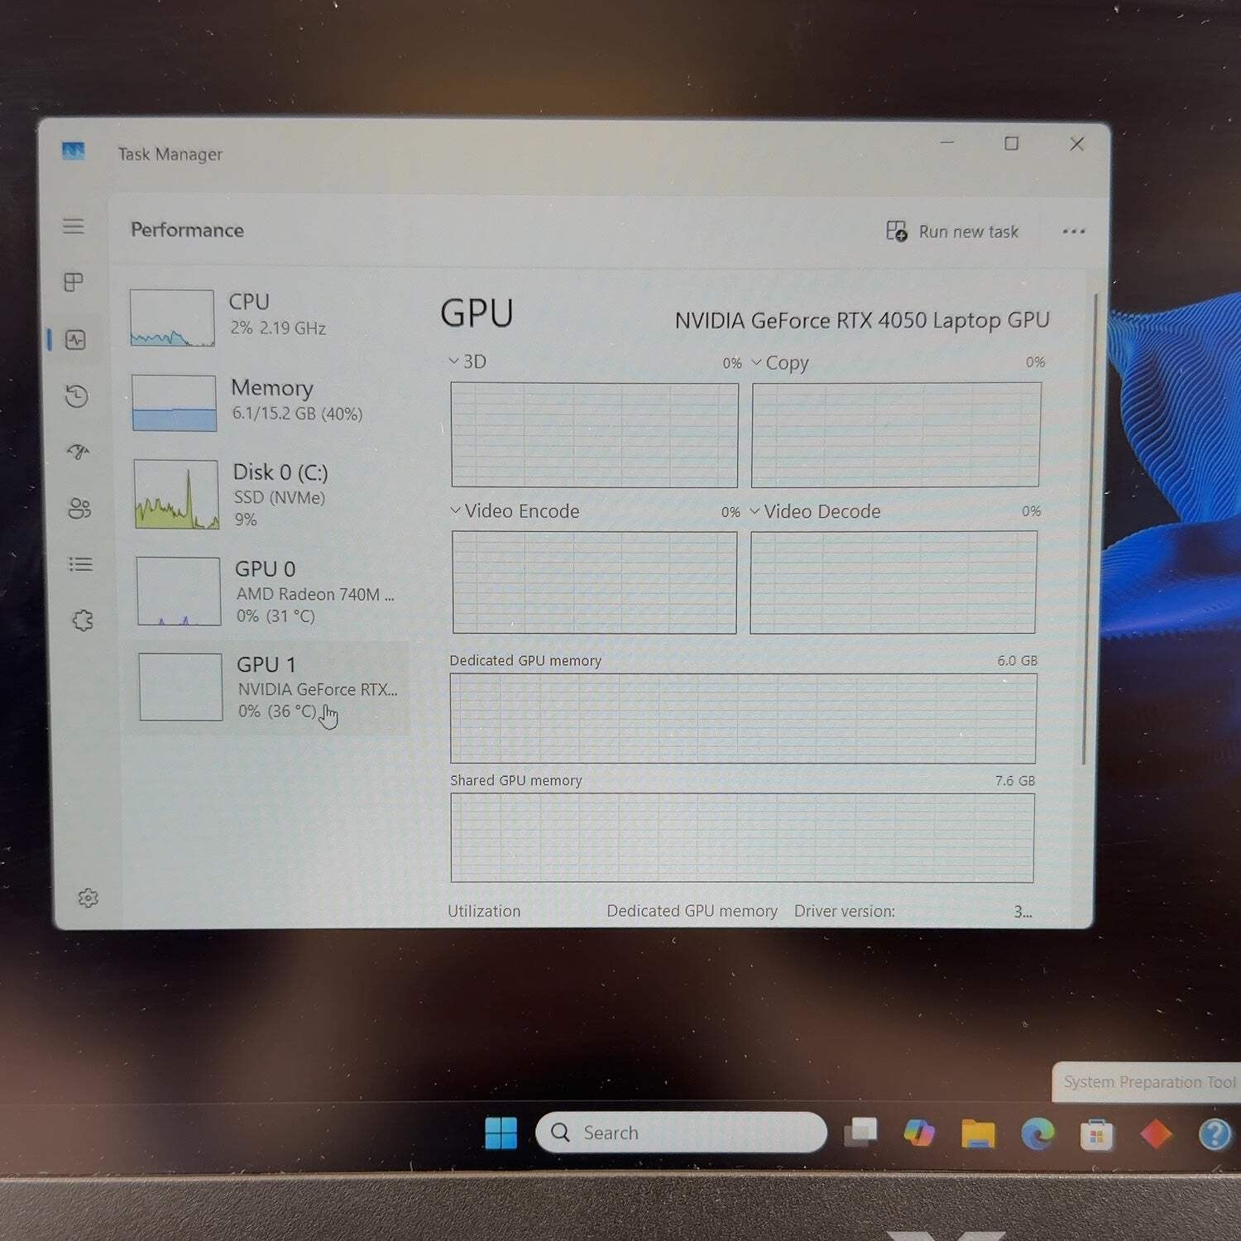Close the Task Manager window
Image resolution: width=1241 pixels, height=1241 pixels.
point(1076,145)
